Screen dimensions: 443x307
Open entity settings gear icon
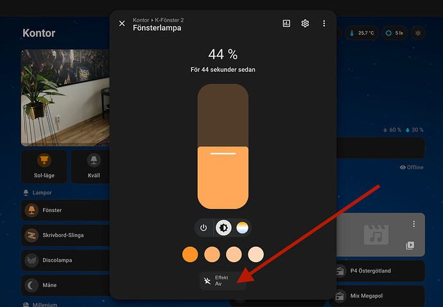[x=305, y=24]
